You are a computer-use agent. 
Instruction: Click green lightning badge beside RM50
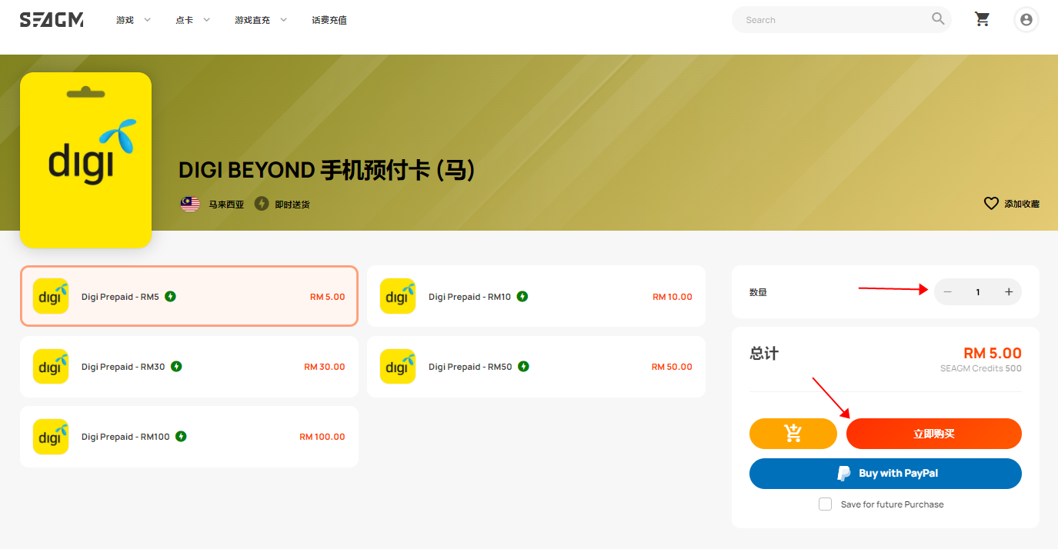(x=523, y=366)
